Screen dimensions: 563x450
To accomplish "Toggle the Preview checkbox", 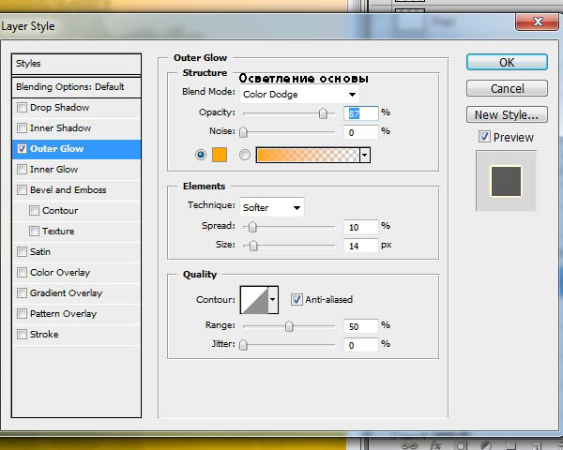I will tap(484, 137).
